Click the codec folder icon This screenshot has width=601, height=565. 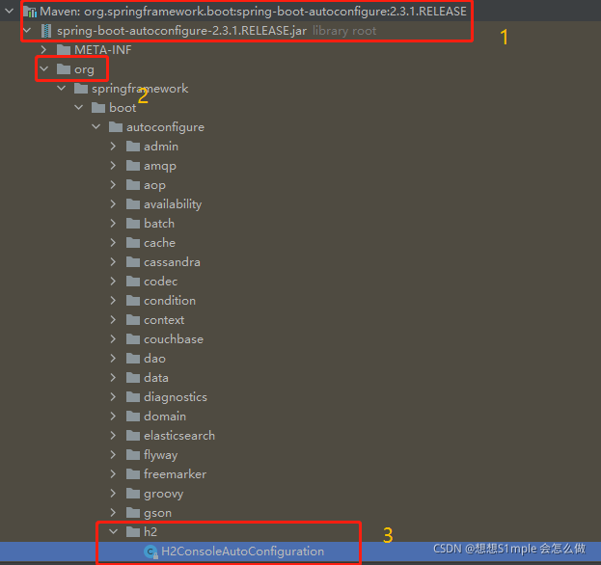tap(133, 282)
